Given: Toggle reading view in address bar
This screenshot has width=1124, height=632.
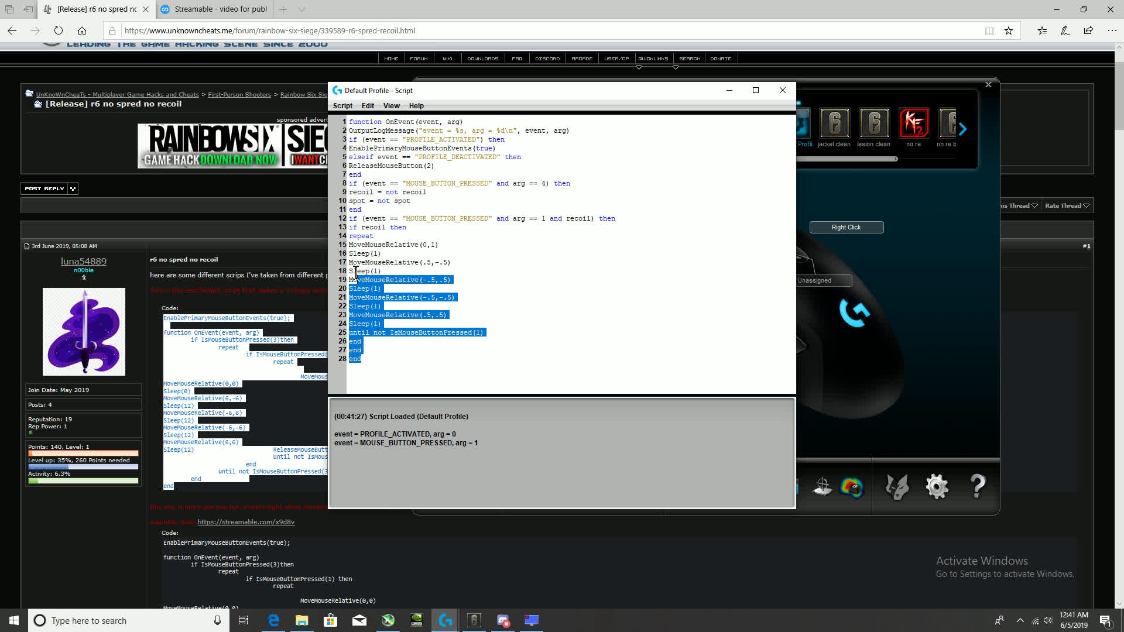Looking at the screenshot, I should click(989, 31).
